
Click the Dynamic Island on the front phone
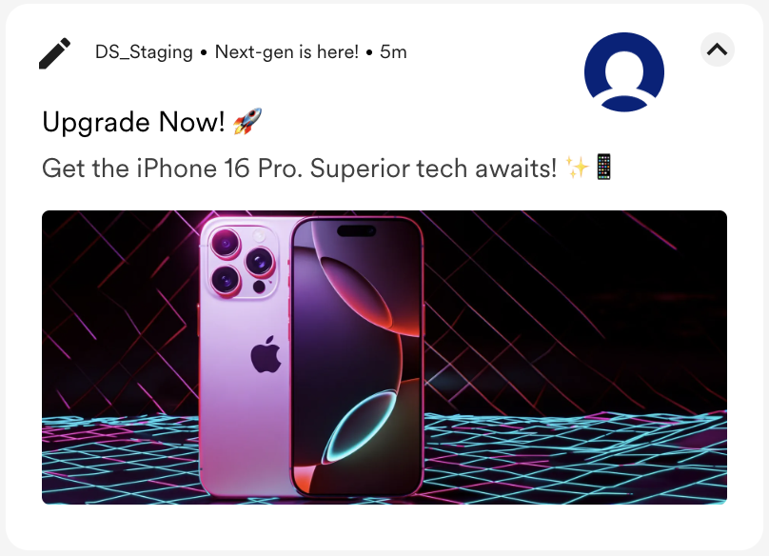[x=357, y=230]
